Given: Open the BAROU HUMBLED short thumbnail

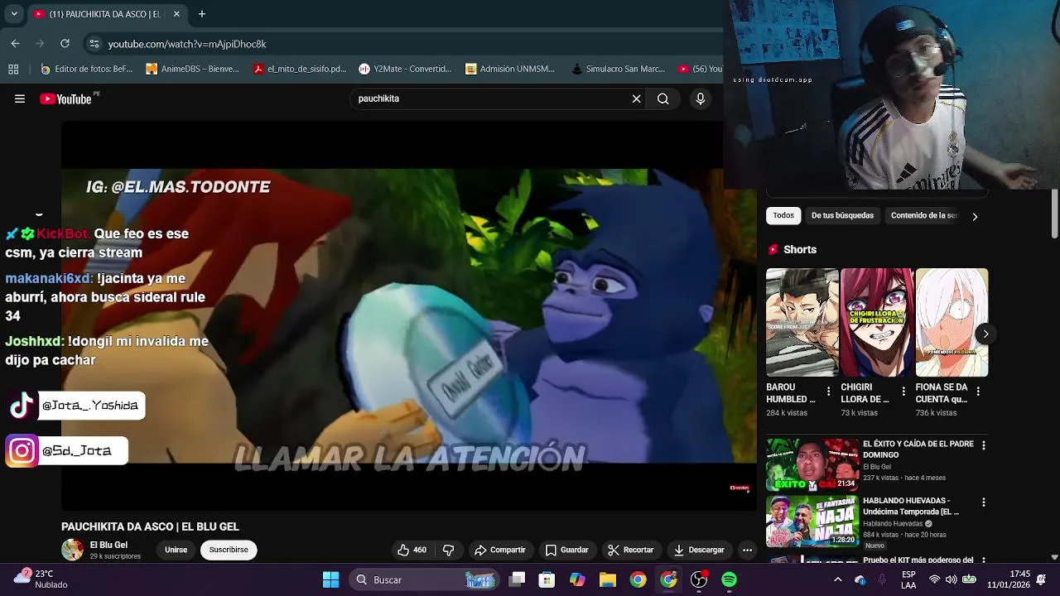Looking at the screenshot, I should 802,322.
